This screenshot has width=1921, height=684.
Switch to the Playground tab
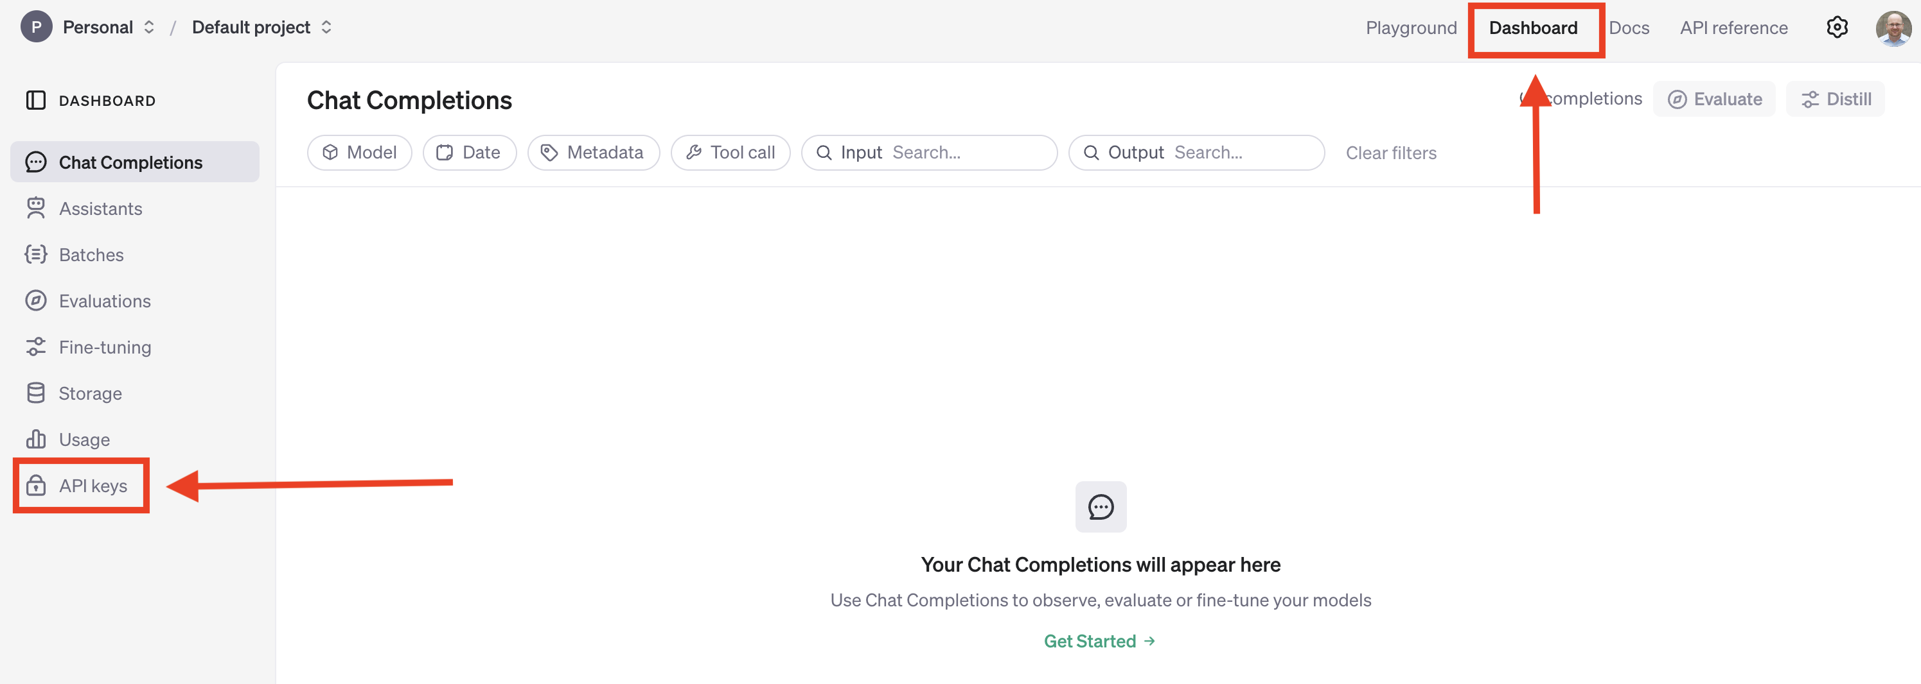click(x=1411, y=28)
